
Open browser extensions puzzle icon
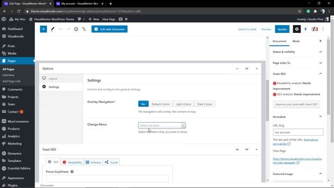[x=315, y=11]
